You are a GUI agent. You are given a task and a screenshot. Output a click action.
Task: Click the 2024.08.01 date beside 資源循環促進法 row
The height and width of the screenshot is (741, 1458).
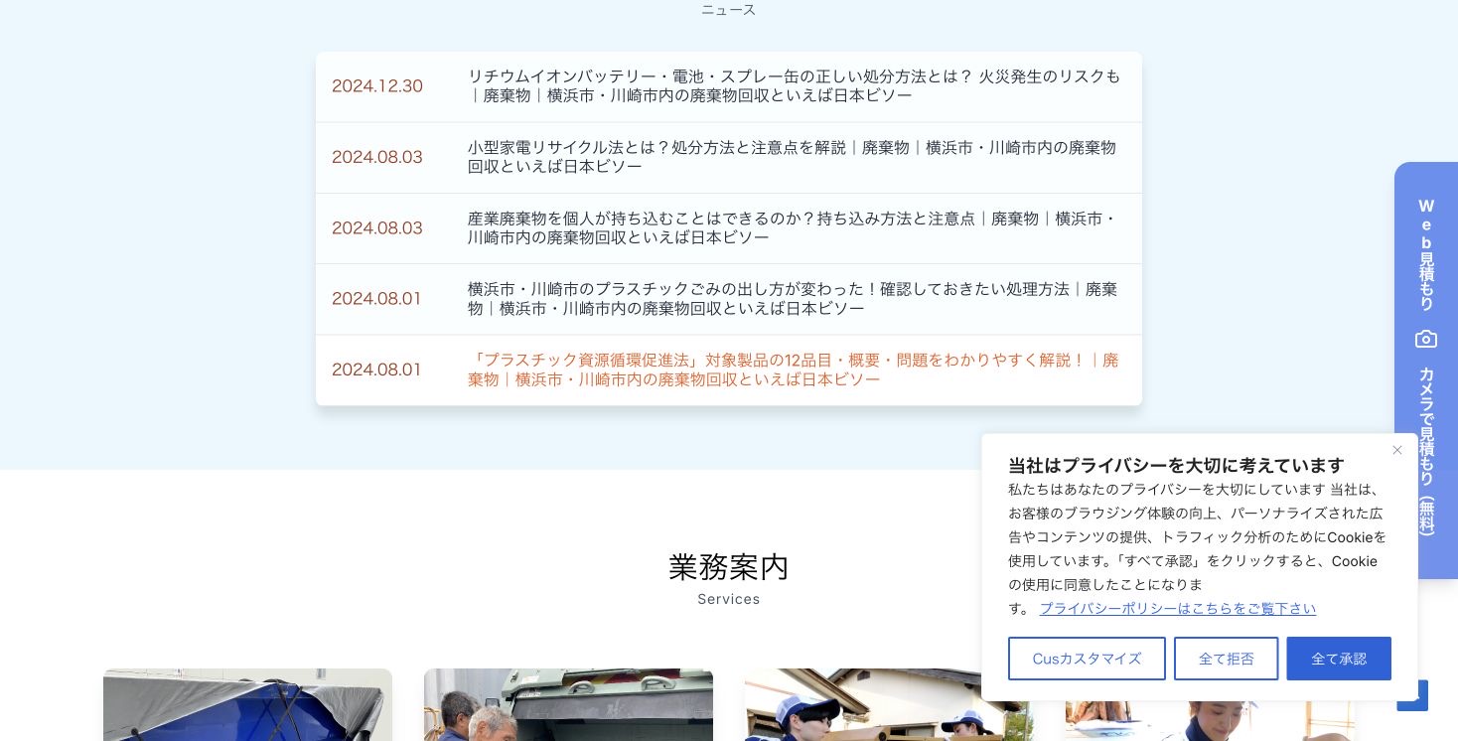tap(377, 370)
